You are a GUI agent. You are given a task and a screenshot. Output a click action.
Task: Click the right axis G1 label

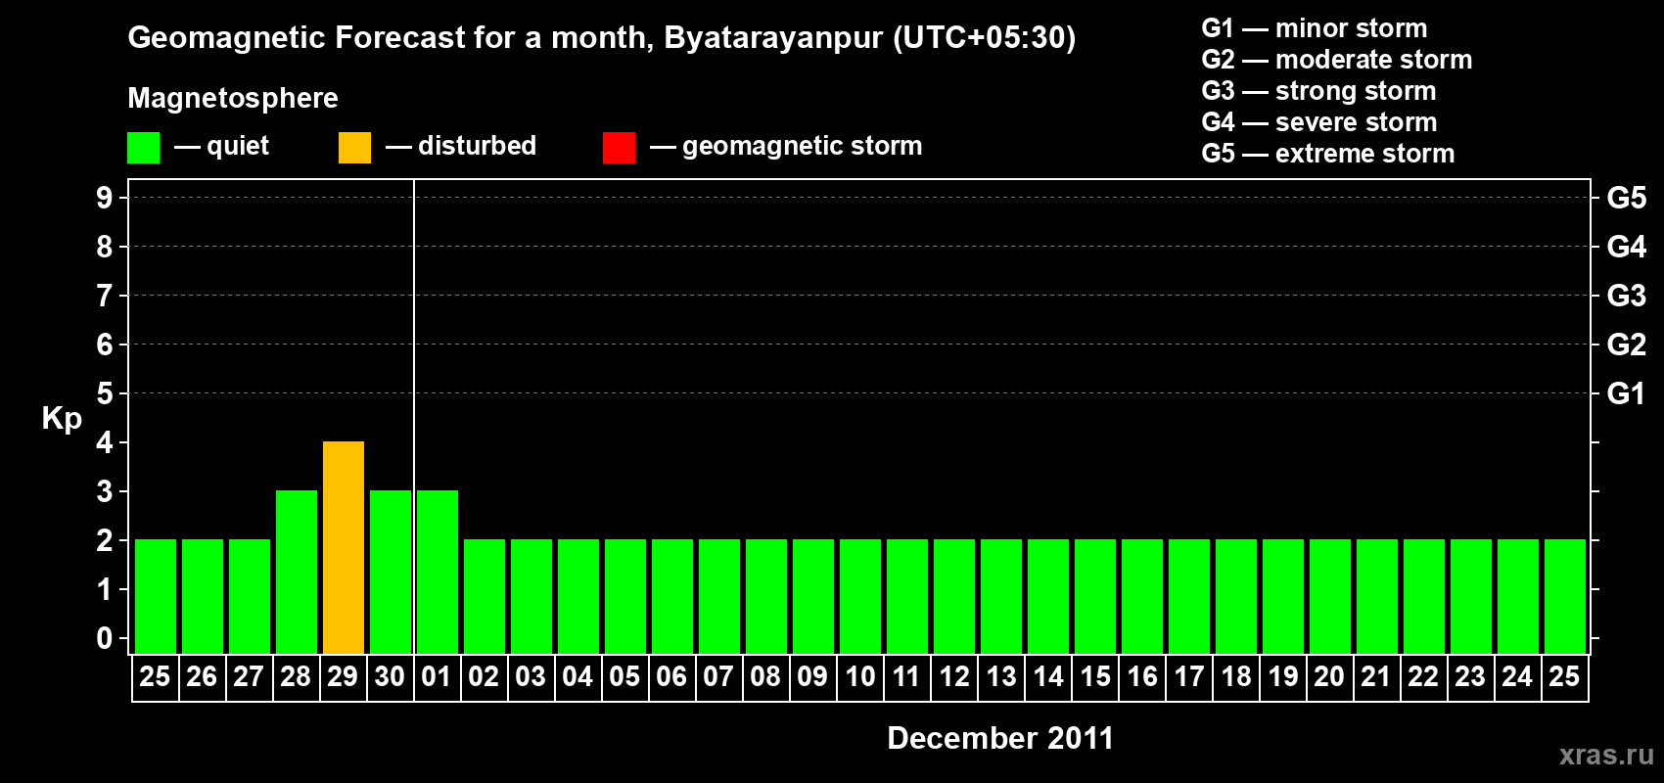1627,393
